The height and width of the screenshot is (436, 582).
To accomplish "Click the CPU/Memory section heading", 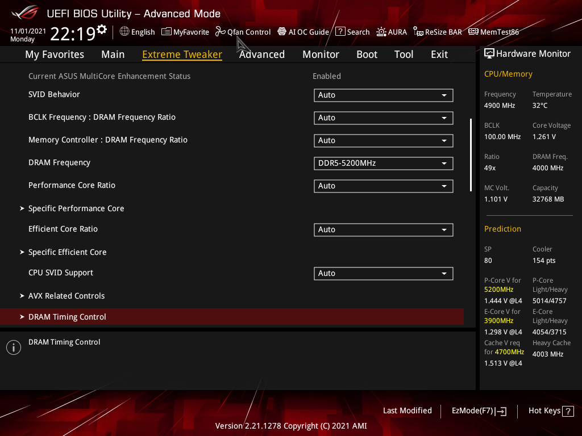I will pyautogui.click(x=508, y=74).
